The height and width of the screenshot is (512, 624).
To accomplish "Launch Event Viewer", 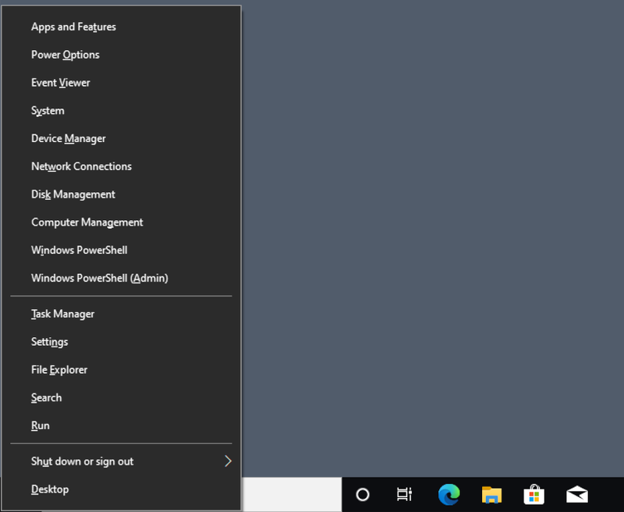I will pos(121,83).
